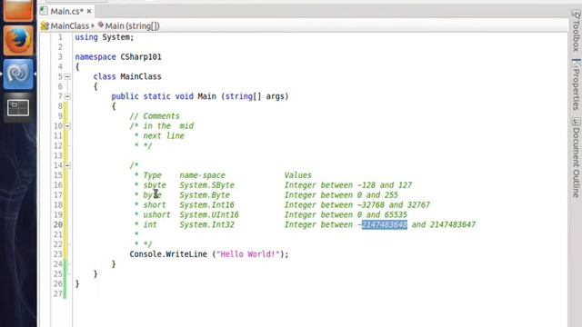Open the Toolbox side panel
Image resolution: width=582 pixels, height=327 pixels.
pos(576,30)
